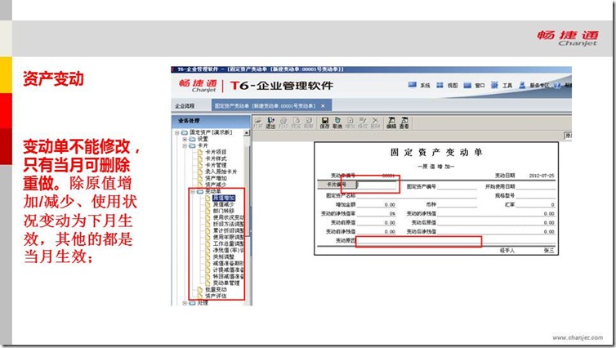The image size is (616, 348).
Task: Select 转回减值准备 tree item
Action: [229, 276]
